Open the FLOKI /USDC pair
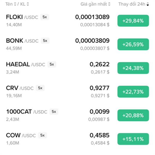Screen dimensions: 155x155 tap(22, 17)
